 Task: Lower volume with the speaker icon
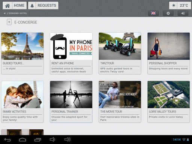[52, 139]
